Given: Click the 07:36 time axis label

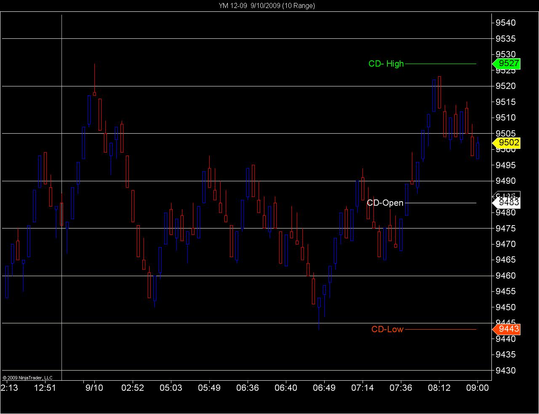Looking at the screenshot, I should click(x=401, y=388).
